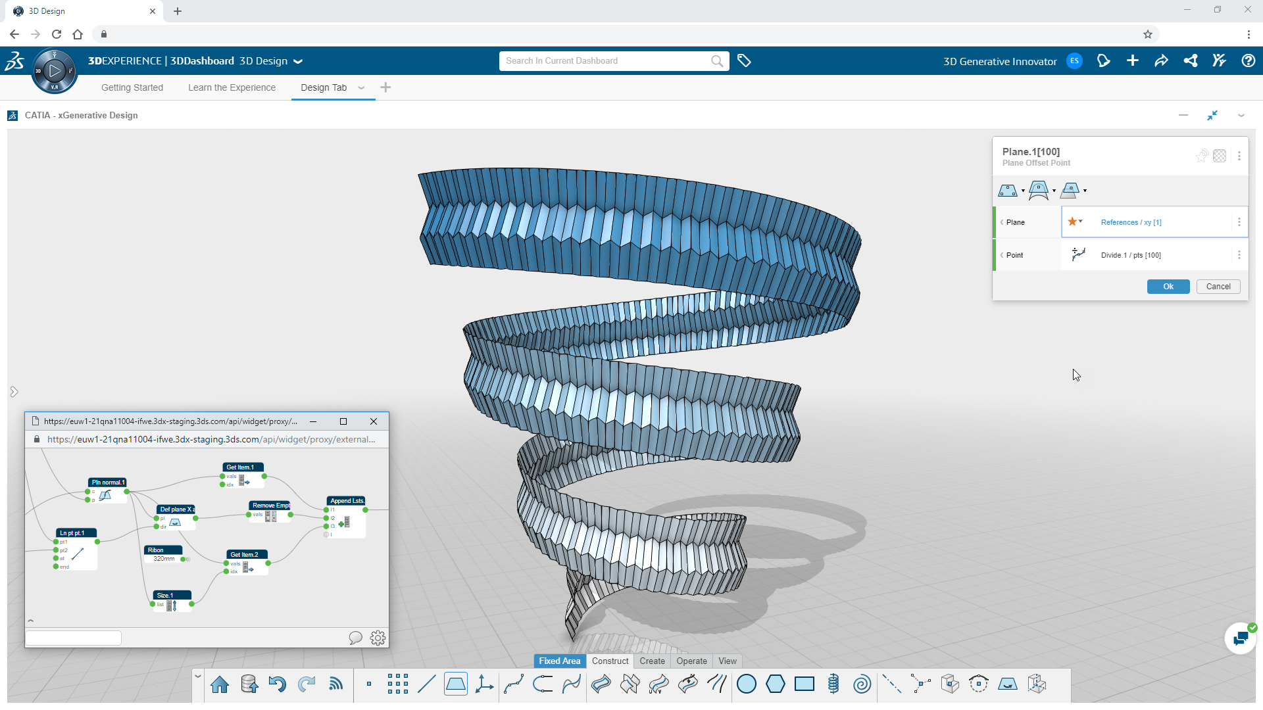Screen dimensions: 1263x710
Task: Switch to the Create toolbar tab
Action: (653, 661)
